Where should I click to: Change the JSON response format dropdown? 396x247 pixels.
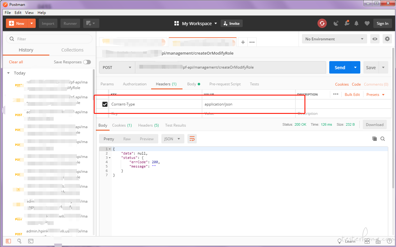point(173,139)
